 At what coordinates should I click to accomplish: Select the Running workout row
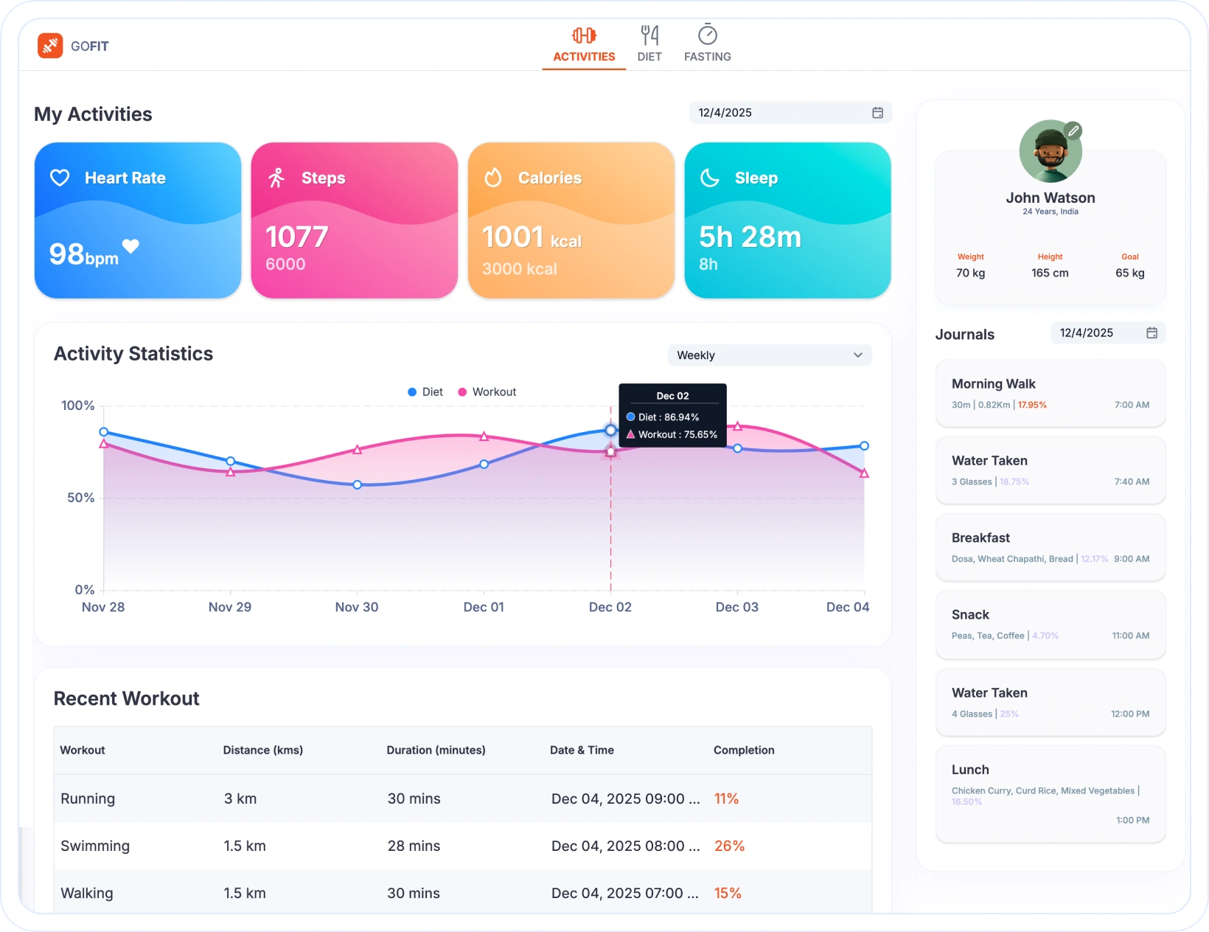click(x=462, y=799)
